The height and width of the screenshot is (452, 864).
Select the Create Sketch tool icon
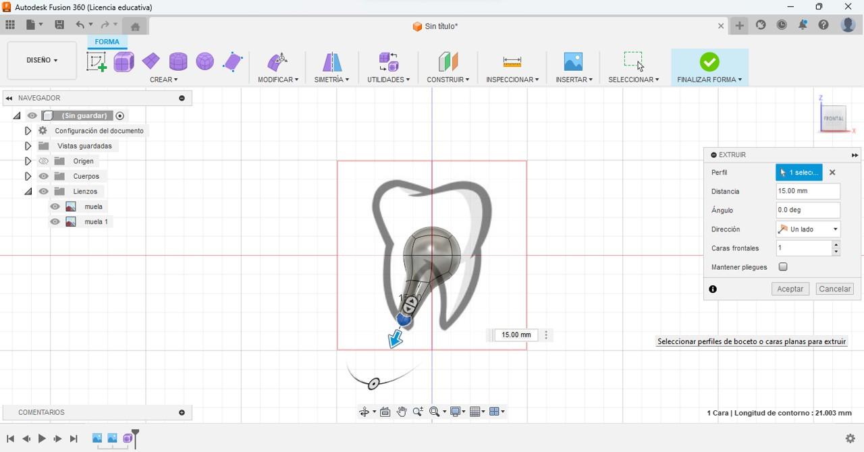point(97,62)
